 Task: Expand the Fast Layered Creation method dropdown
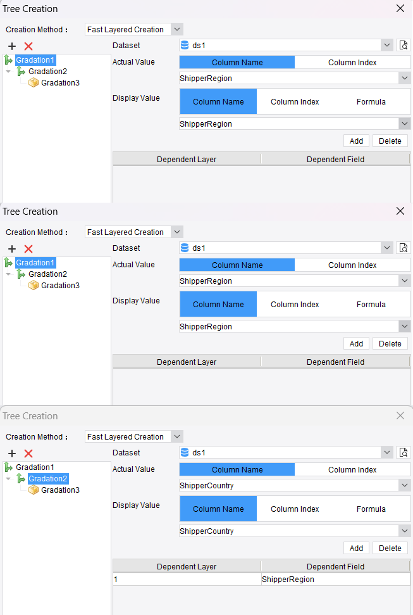[177, 29]
